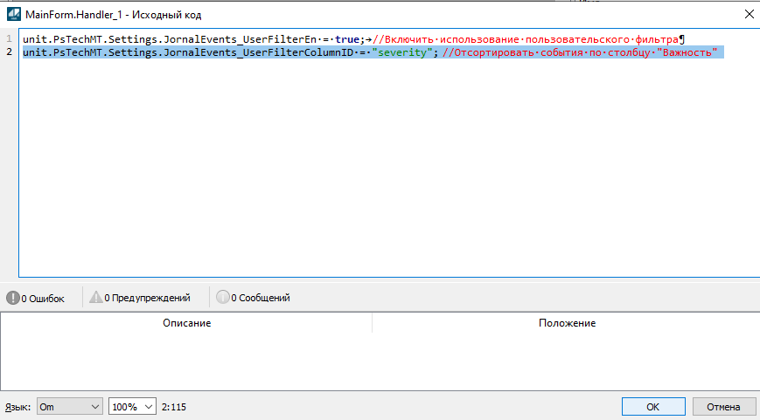Click line number 2 in the gutter
Image resolution: width=760 pixels, height=420 pixels.
[9, 53]
